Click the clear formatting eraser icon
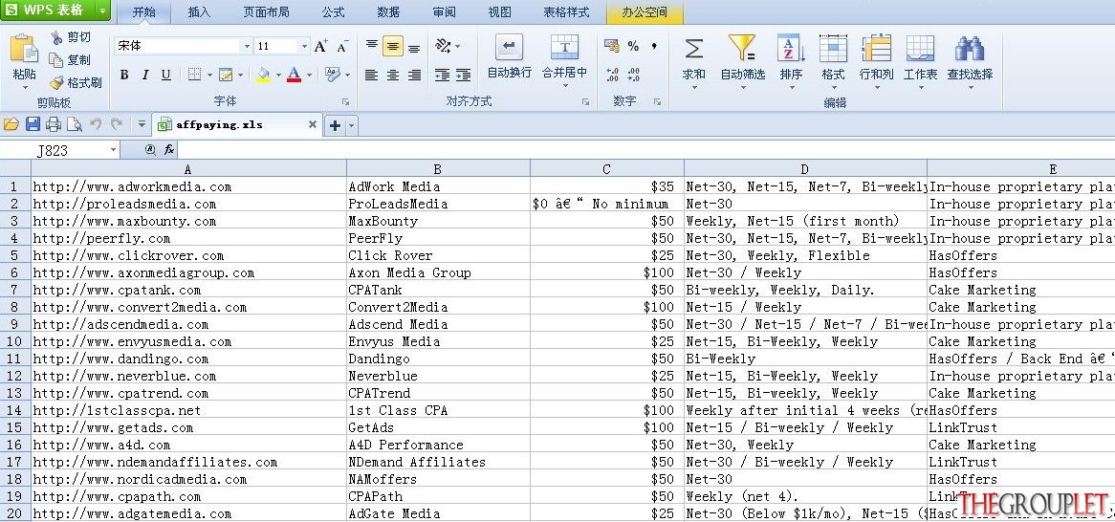This screenshot has width=1115, height=522. pyautogui.click(x=332, y=74)
